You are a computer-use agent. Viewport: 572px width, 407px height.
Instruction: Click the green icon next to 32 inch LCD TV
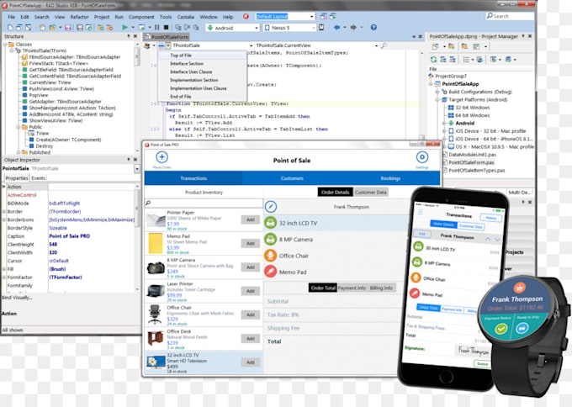(270, 223)
